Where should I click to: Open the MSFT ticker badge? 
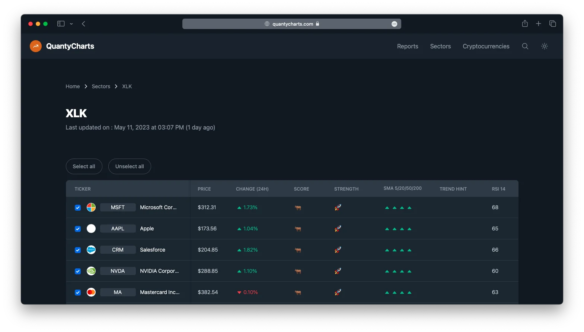coord(118,207)
